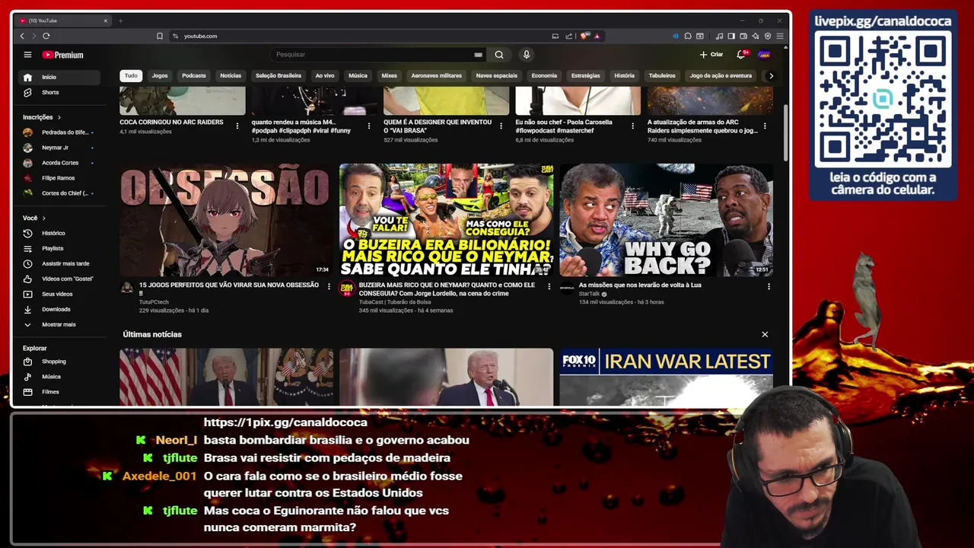974x548 pixels.
Task: Open the browser main menu
Action: click(780, 36)
